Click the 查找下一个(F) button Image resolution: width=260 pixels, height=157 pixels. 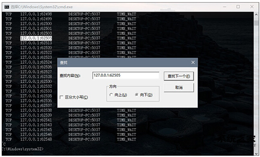coord(179,76)
